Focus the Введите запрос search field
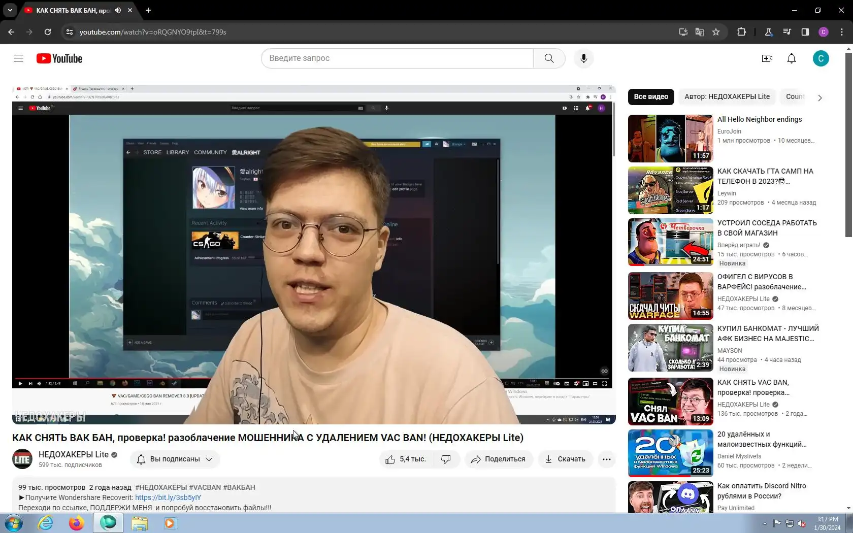The width and height of the screenshot is (853, 533). coord(397,58)
